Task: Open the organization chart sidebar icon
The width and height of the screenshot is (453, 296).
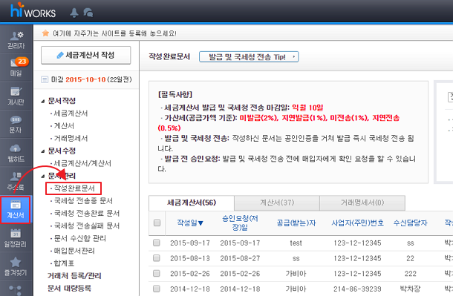Action: 16,289
